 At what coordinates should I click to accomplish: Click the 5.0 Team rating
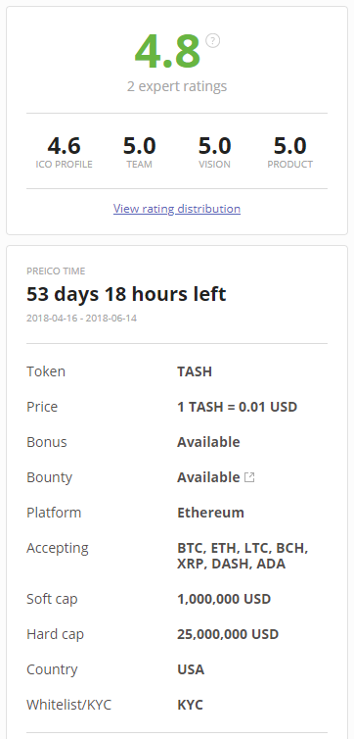[139, 146]
